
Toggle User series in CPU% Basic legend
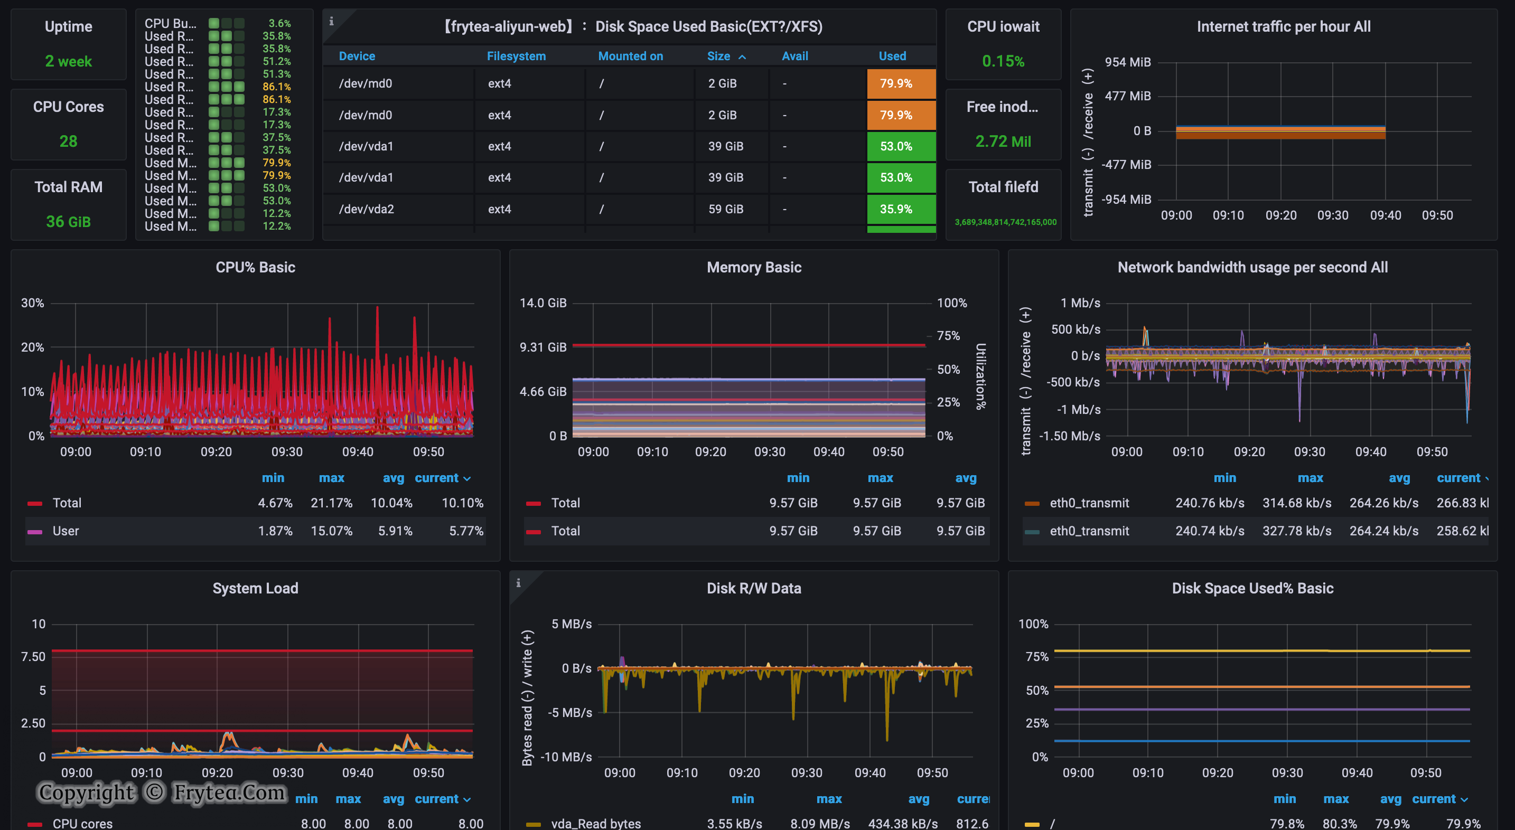(x=66, y=531)
